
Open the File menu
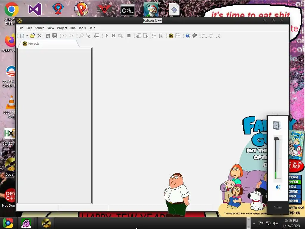point(21,28)
